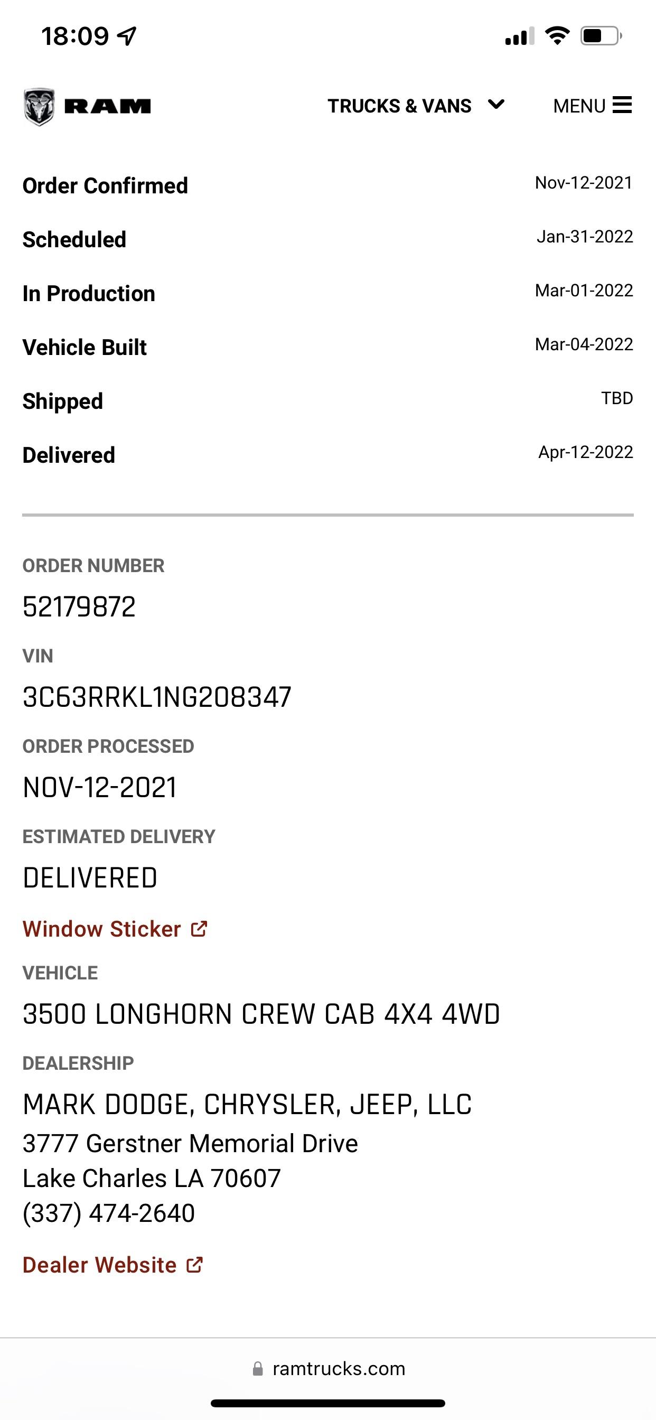Visit the Dealer Website link
The image size is (656, 1420).
(100, 1265)
